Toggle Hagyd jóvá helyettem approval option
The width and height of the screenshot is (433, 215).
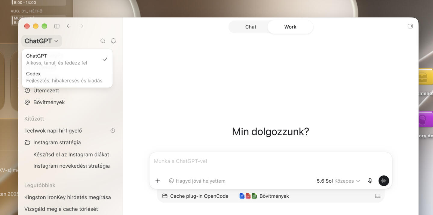[197, 181]
